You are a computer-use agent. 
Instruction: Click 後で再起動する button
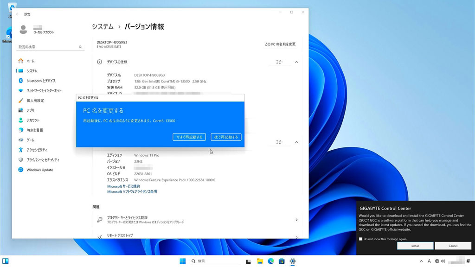pos(226,137)
